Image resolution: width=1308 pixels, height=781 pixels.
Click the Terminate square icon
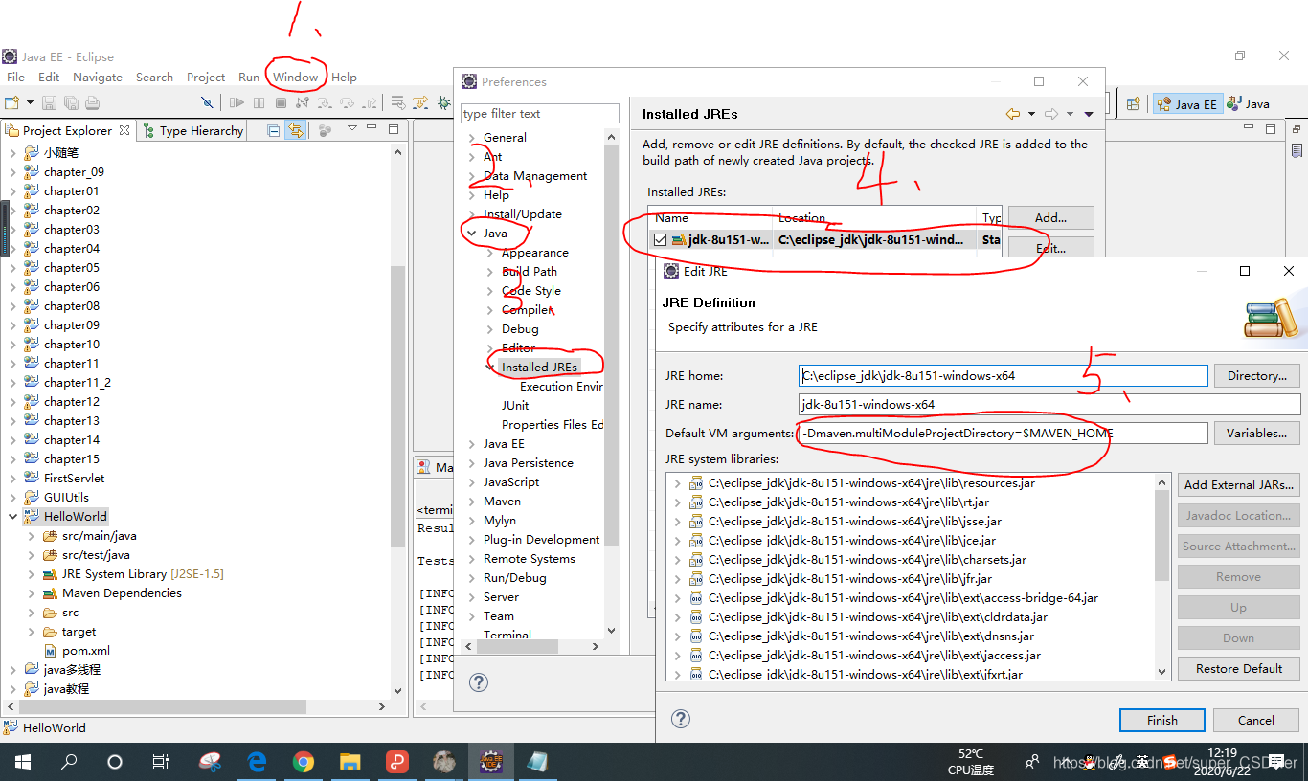(x=281, y=102)
